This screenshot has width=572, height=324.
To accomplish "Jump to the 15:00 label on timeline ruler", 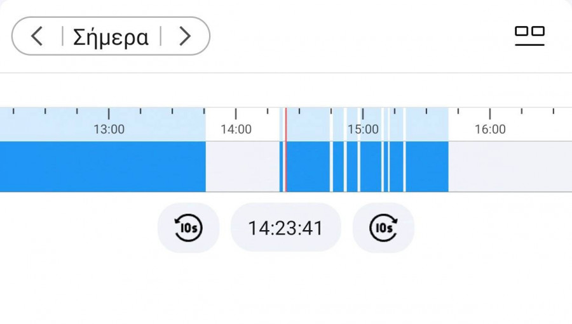I will point(363,129).
